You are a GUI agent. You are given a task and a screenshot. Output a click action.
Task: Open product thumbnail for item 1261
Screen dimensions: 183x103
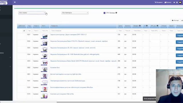(x=45, y=76)
